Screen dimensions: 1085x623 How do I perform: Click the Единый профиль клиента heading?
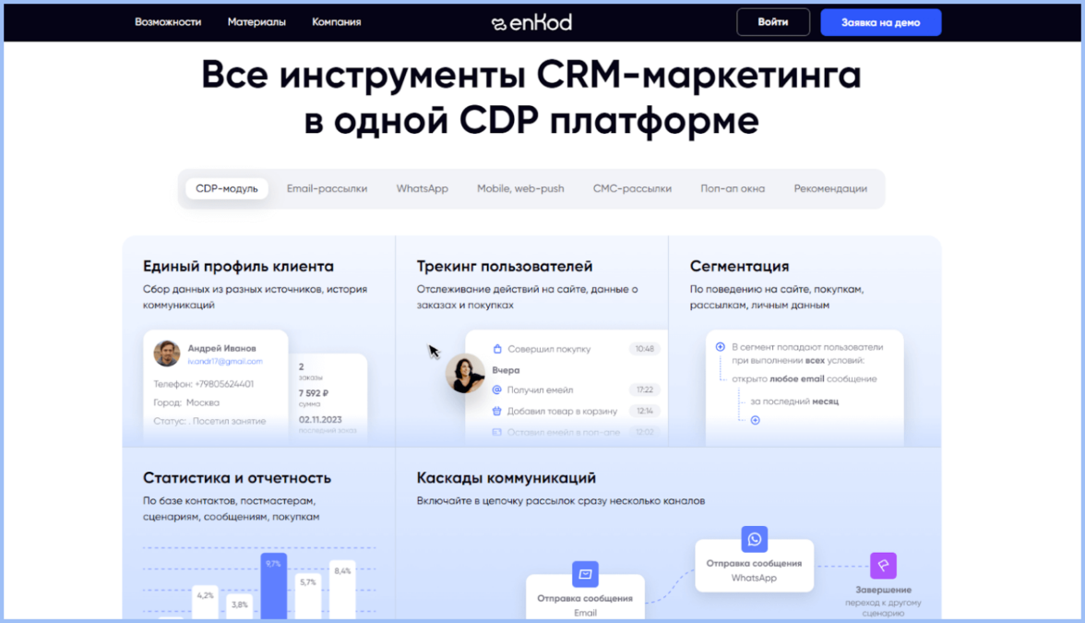tap(238, 266)
